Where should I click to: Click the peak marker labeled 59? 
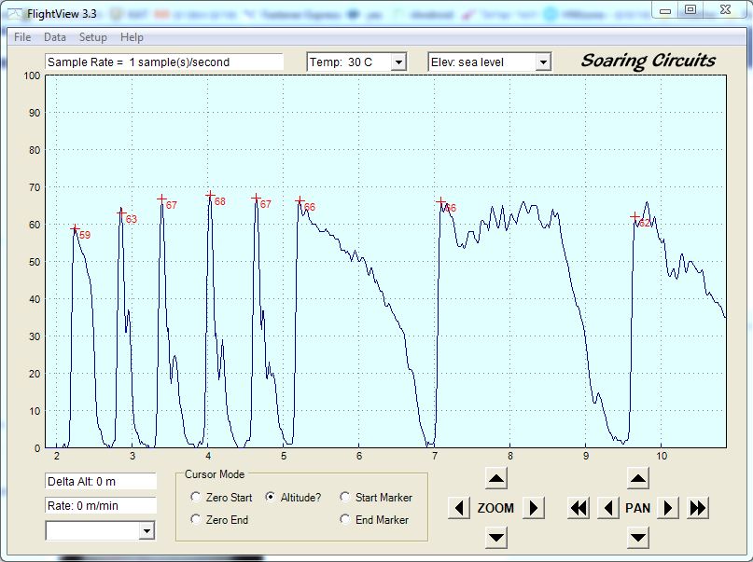pos(75,229)
